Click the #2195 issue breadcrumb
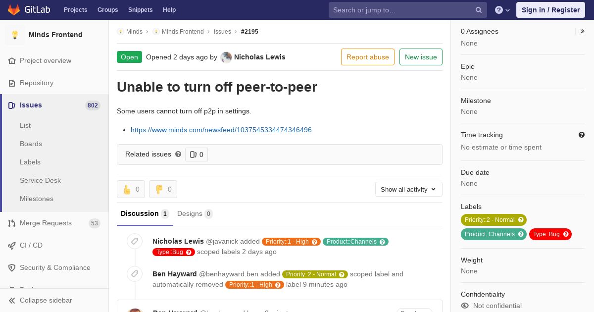The width and height of the screenshot is (594, 312). pos(249,32)
